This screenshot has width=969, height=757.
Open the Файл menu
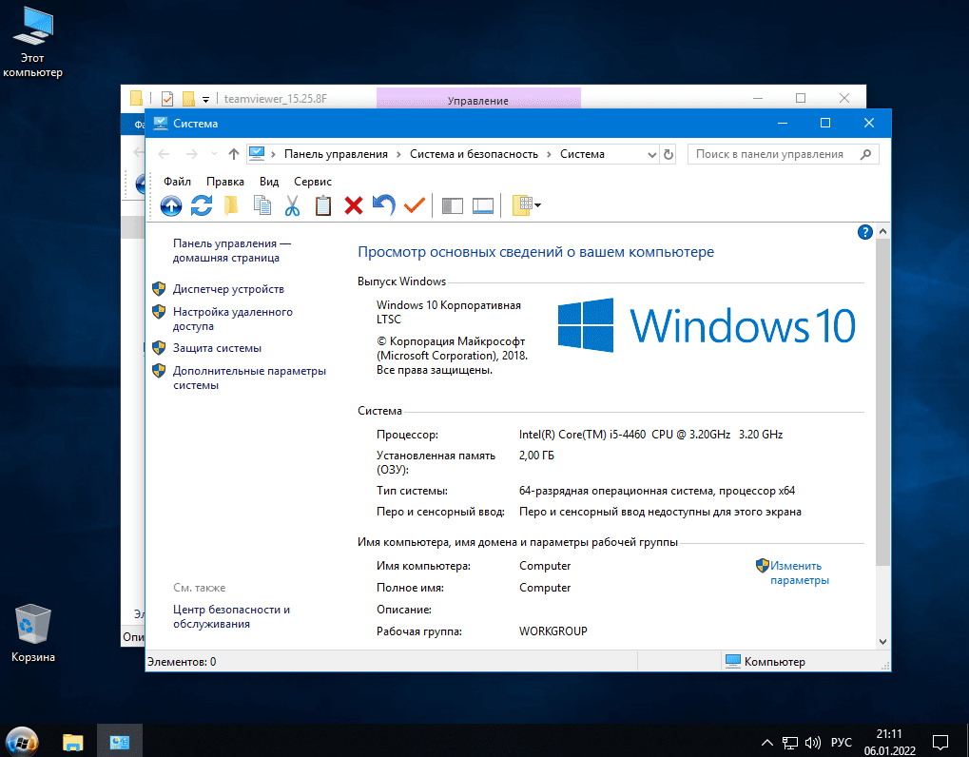(178, 182)
